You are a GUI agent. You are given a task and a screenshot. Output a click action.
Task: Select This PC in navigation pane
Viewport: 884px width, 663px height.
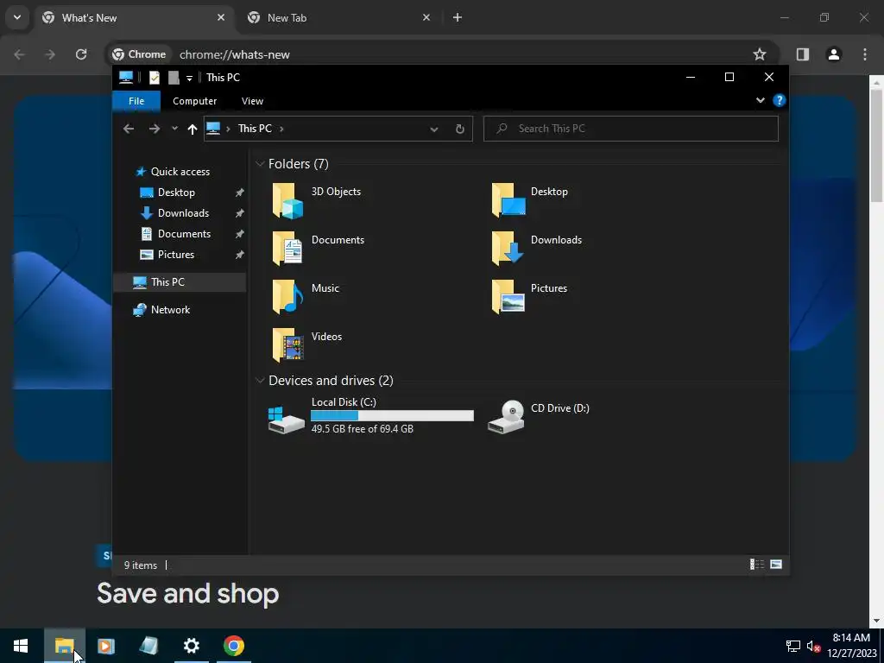[180, 282]
